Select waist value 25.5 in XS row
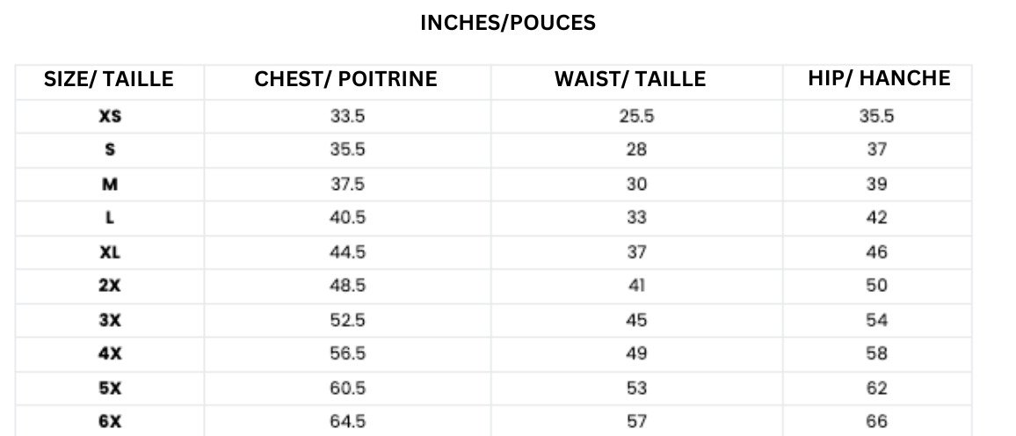Screen dimensions: 1016x436 636,117
